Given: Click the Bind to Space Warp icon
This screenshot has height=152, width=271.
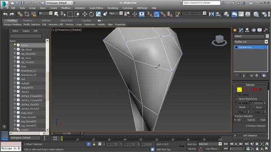Looking at the screenshot, I should tap(34, 14).
